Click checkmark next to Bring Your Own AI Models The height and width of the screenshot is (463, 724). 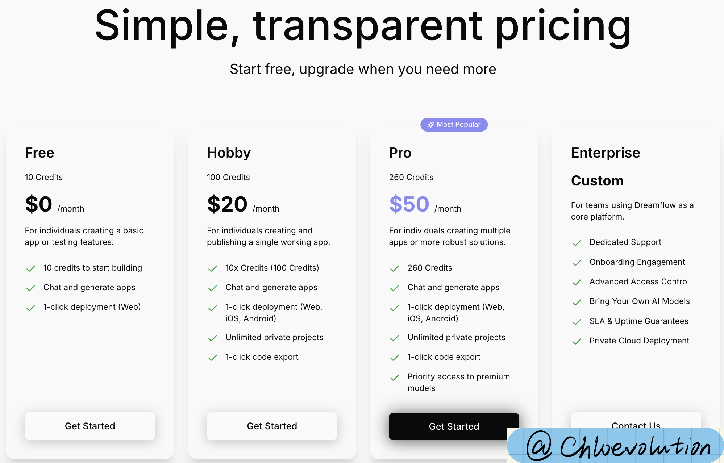(577, 302)
